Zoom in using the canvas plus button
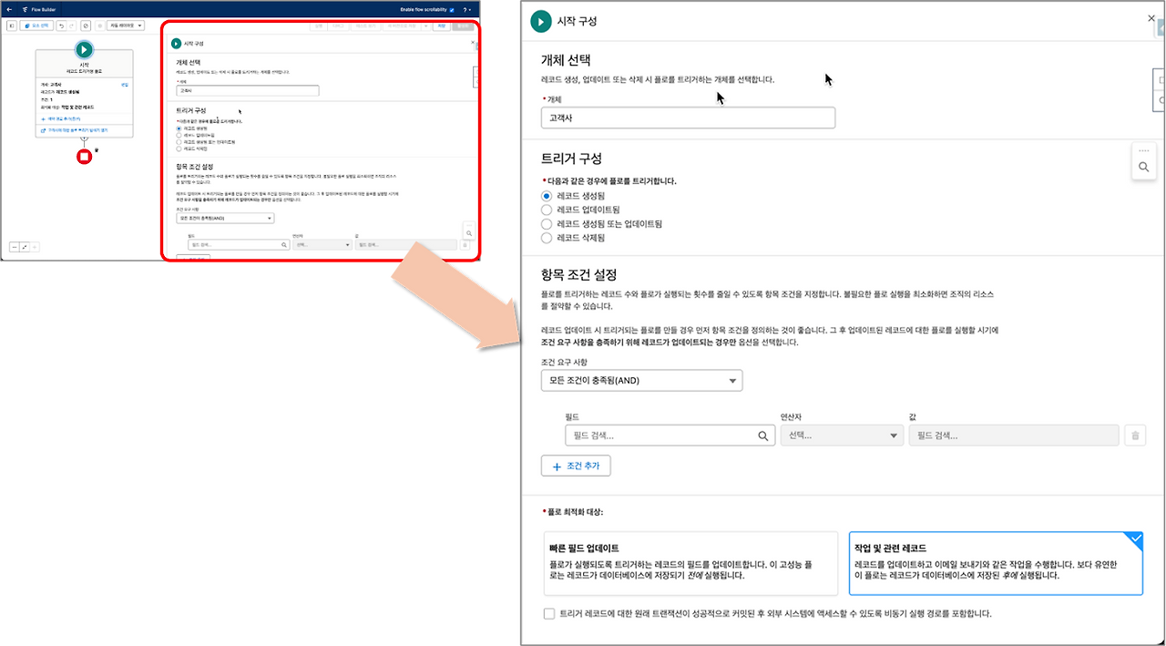Viewport: 1166px width, 646px height. 35,247
